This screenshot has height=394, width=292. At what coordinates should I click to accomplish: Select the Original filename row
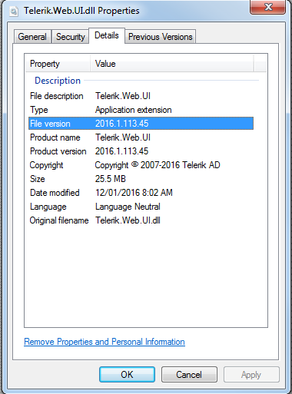click(x=141, y=220)
